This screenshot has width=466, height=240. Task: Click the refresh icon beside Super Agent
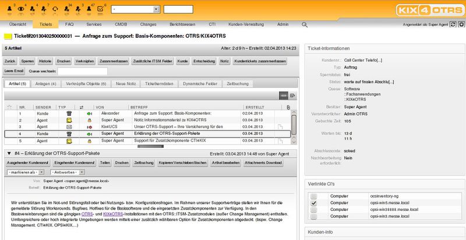[453, 24]
